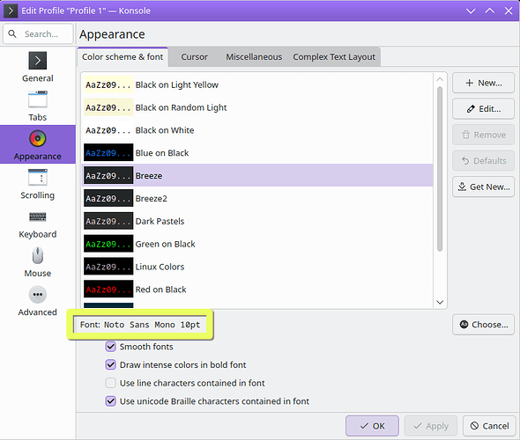Close the Edit Profile window

click(x=509, y=11)
